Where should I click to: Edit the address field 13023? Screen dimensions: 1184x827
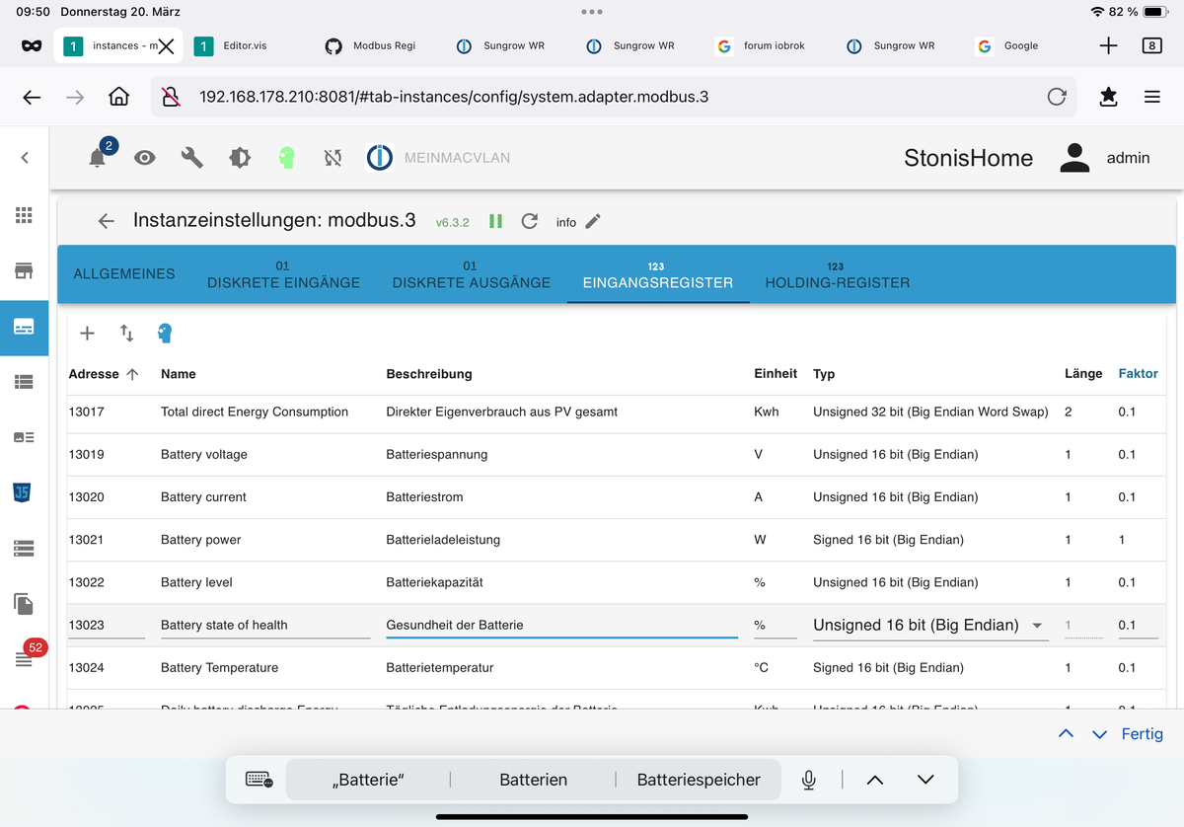pos(107,625)
